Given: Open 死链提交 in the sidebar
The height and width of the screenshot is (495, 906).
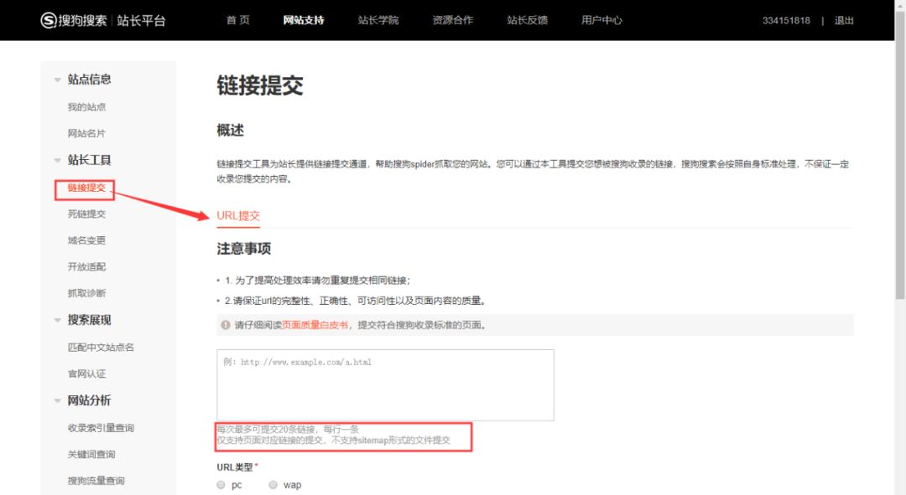Looking at the screenshot, I should 86,214.
